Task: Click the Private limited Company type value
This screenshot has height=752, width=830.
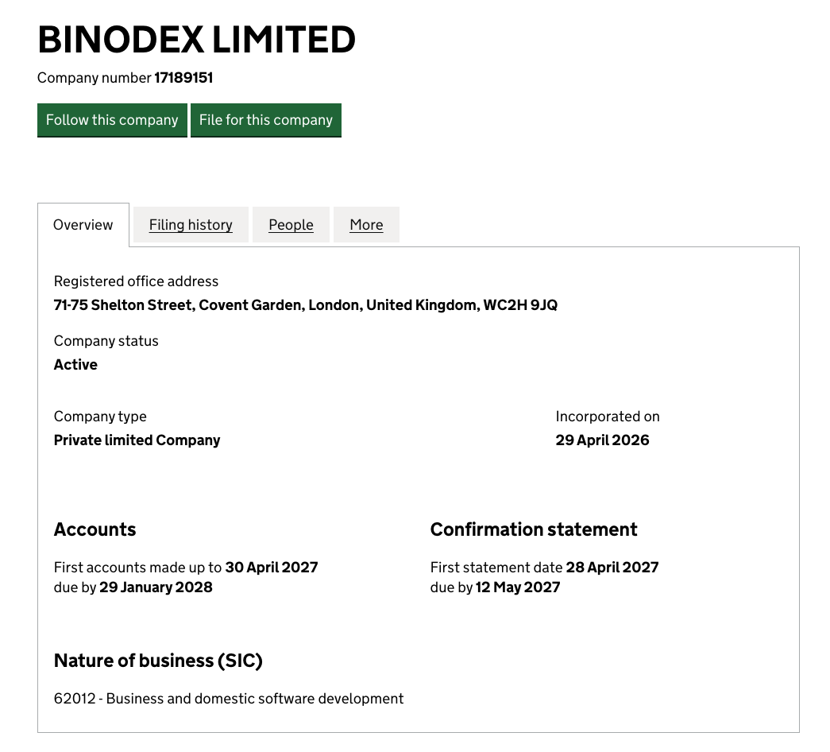Action: click(137, 440)
